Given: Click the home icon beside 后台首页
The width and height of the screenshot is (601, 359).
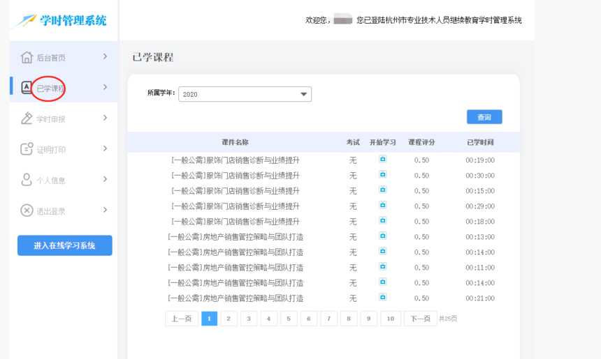Looking at the screenshot, I should pyautogui.click(x=27, y=57).
